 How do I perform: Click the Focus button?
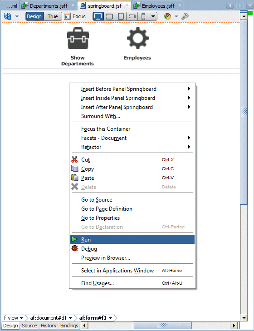pyautogui.click(x=75, y=16)
